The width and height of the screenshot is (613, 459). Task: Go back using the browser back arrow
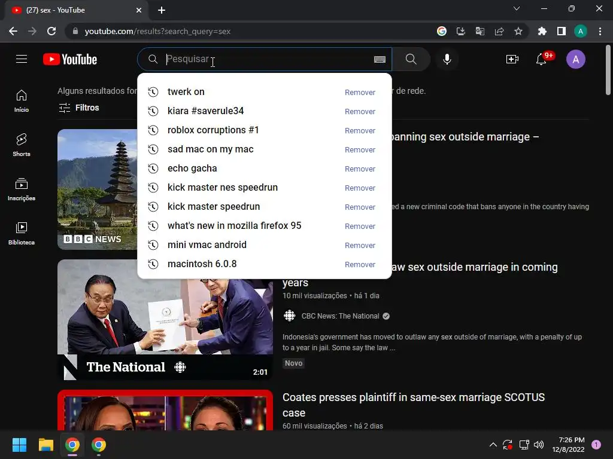tap(13, 31)
